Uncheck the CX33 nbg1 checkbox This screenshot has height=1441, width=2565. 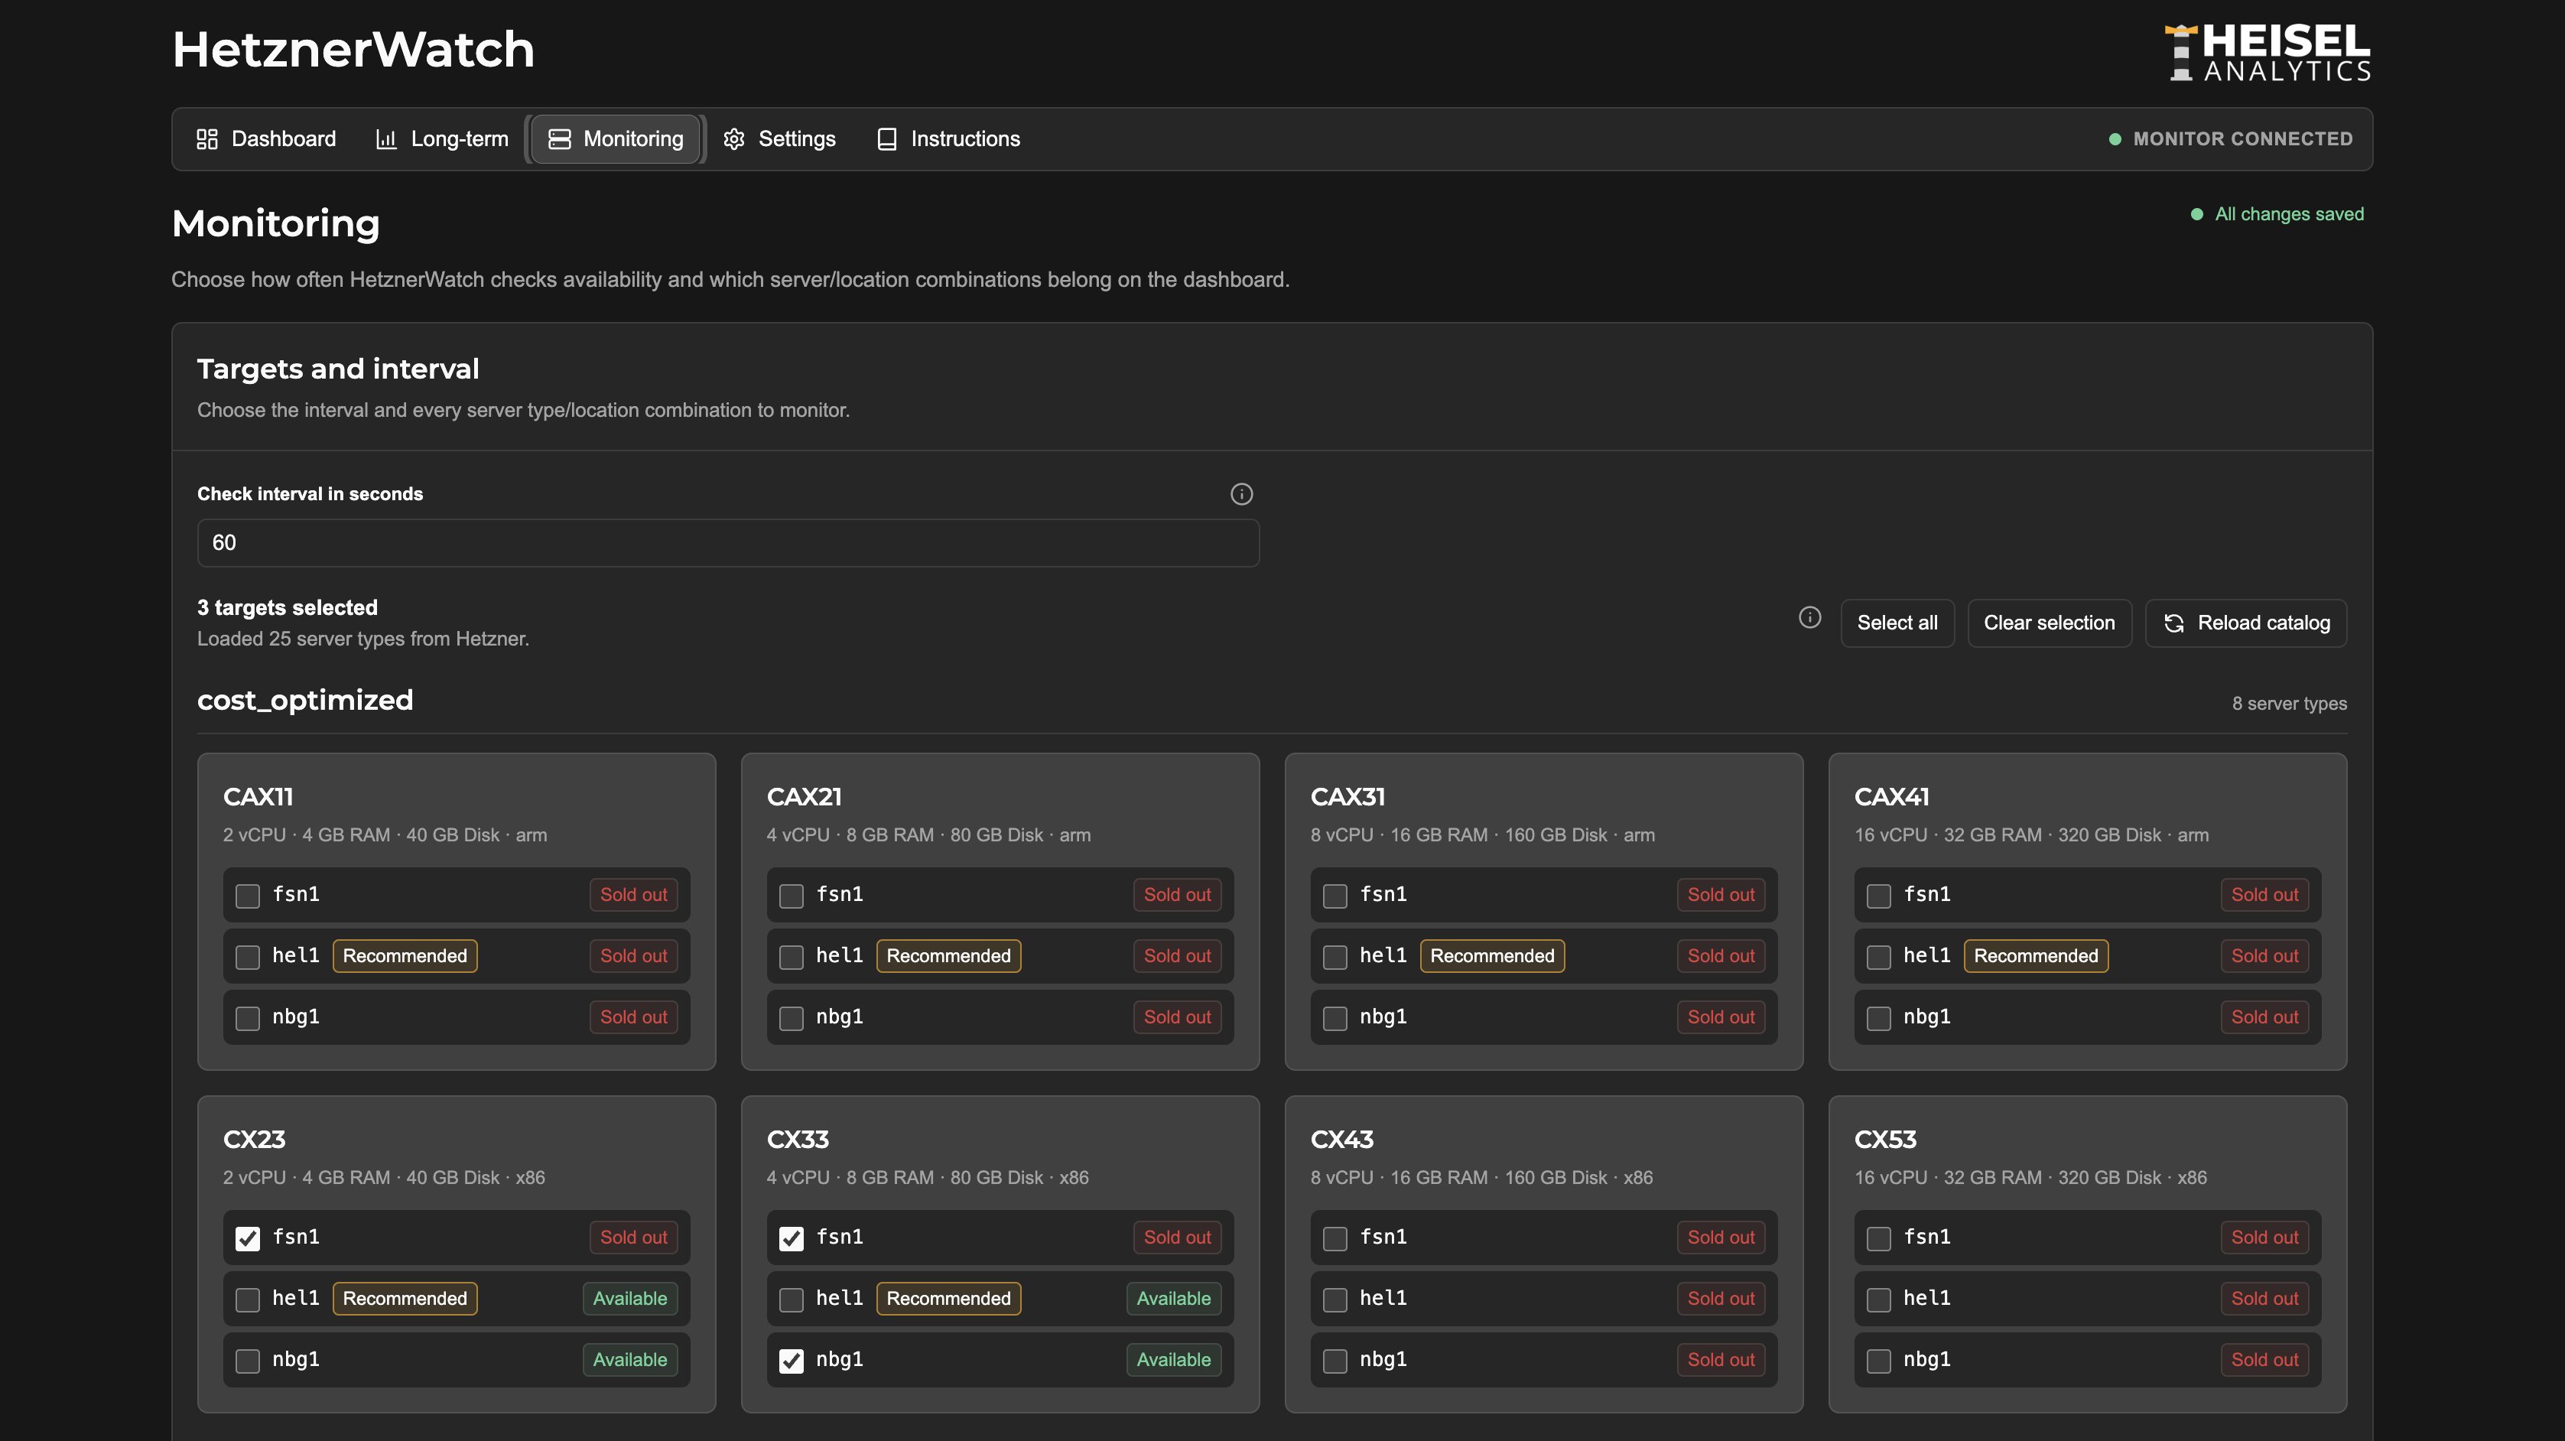point(792,1361)
